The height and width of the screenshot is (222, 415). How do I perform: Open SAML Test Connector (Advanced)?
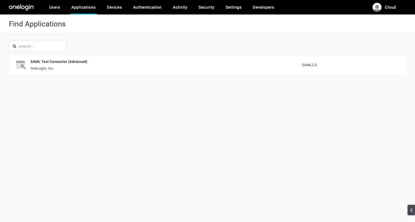pyautogui.click(x=59, y=61)
